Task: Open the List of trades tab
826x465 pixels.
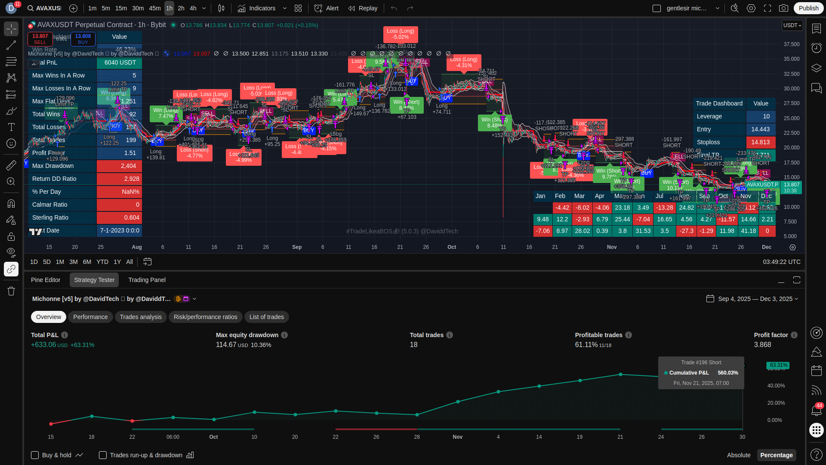Action: click(266, 317)
